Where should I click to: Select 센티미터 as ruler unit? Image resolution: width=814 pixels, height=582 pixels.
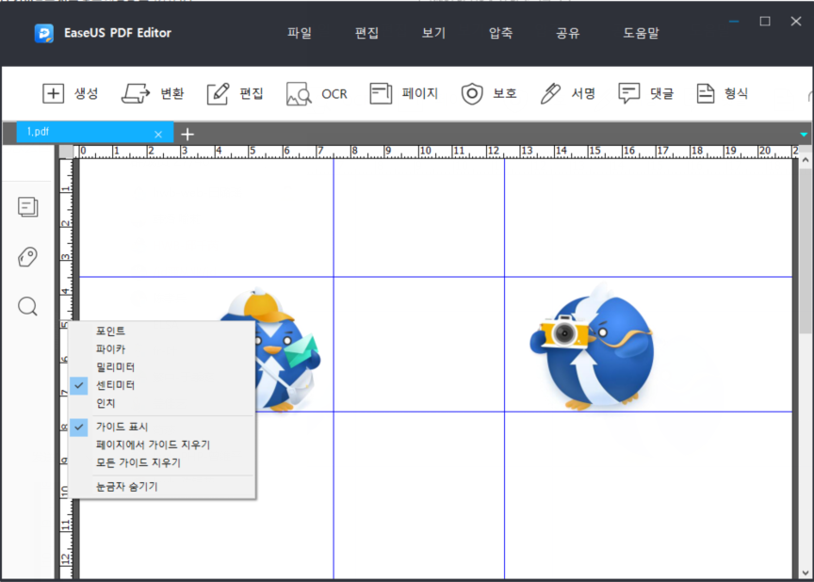click(115, 385)
